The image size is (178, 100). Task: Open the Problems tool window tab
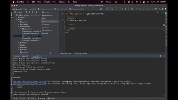(32, 98)
